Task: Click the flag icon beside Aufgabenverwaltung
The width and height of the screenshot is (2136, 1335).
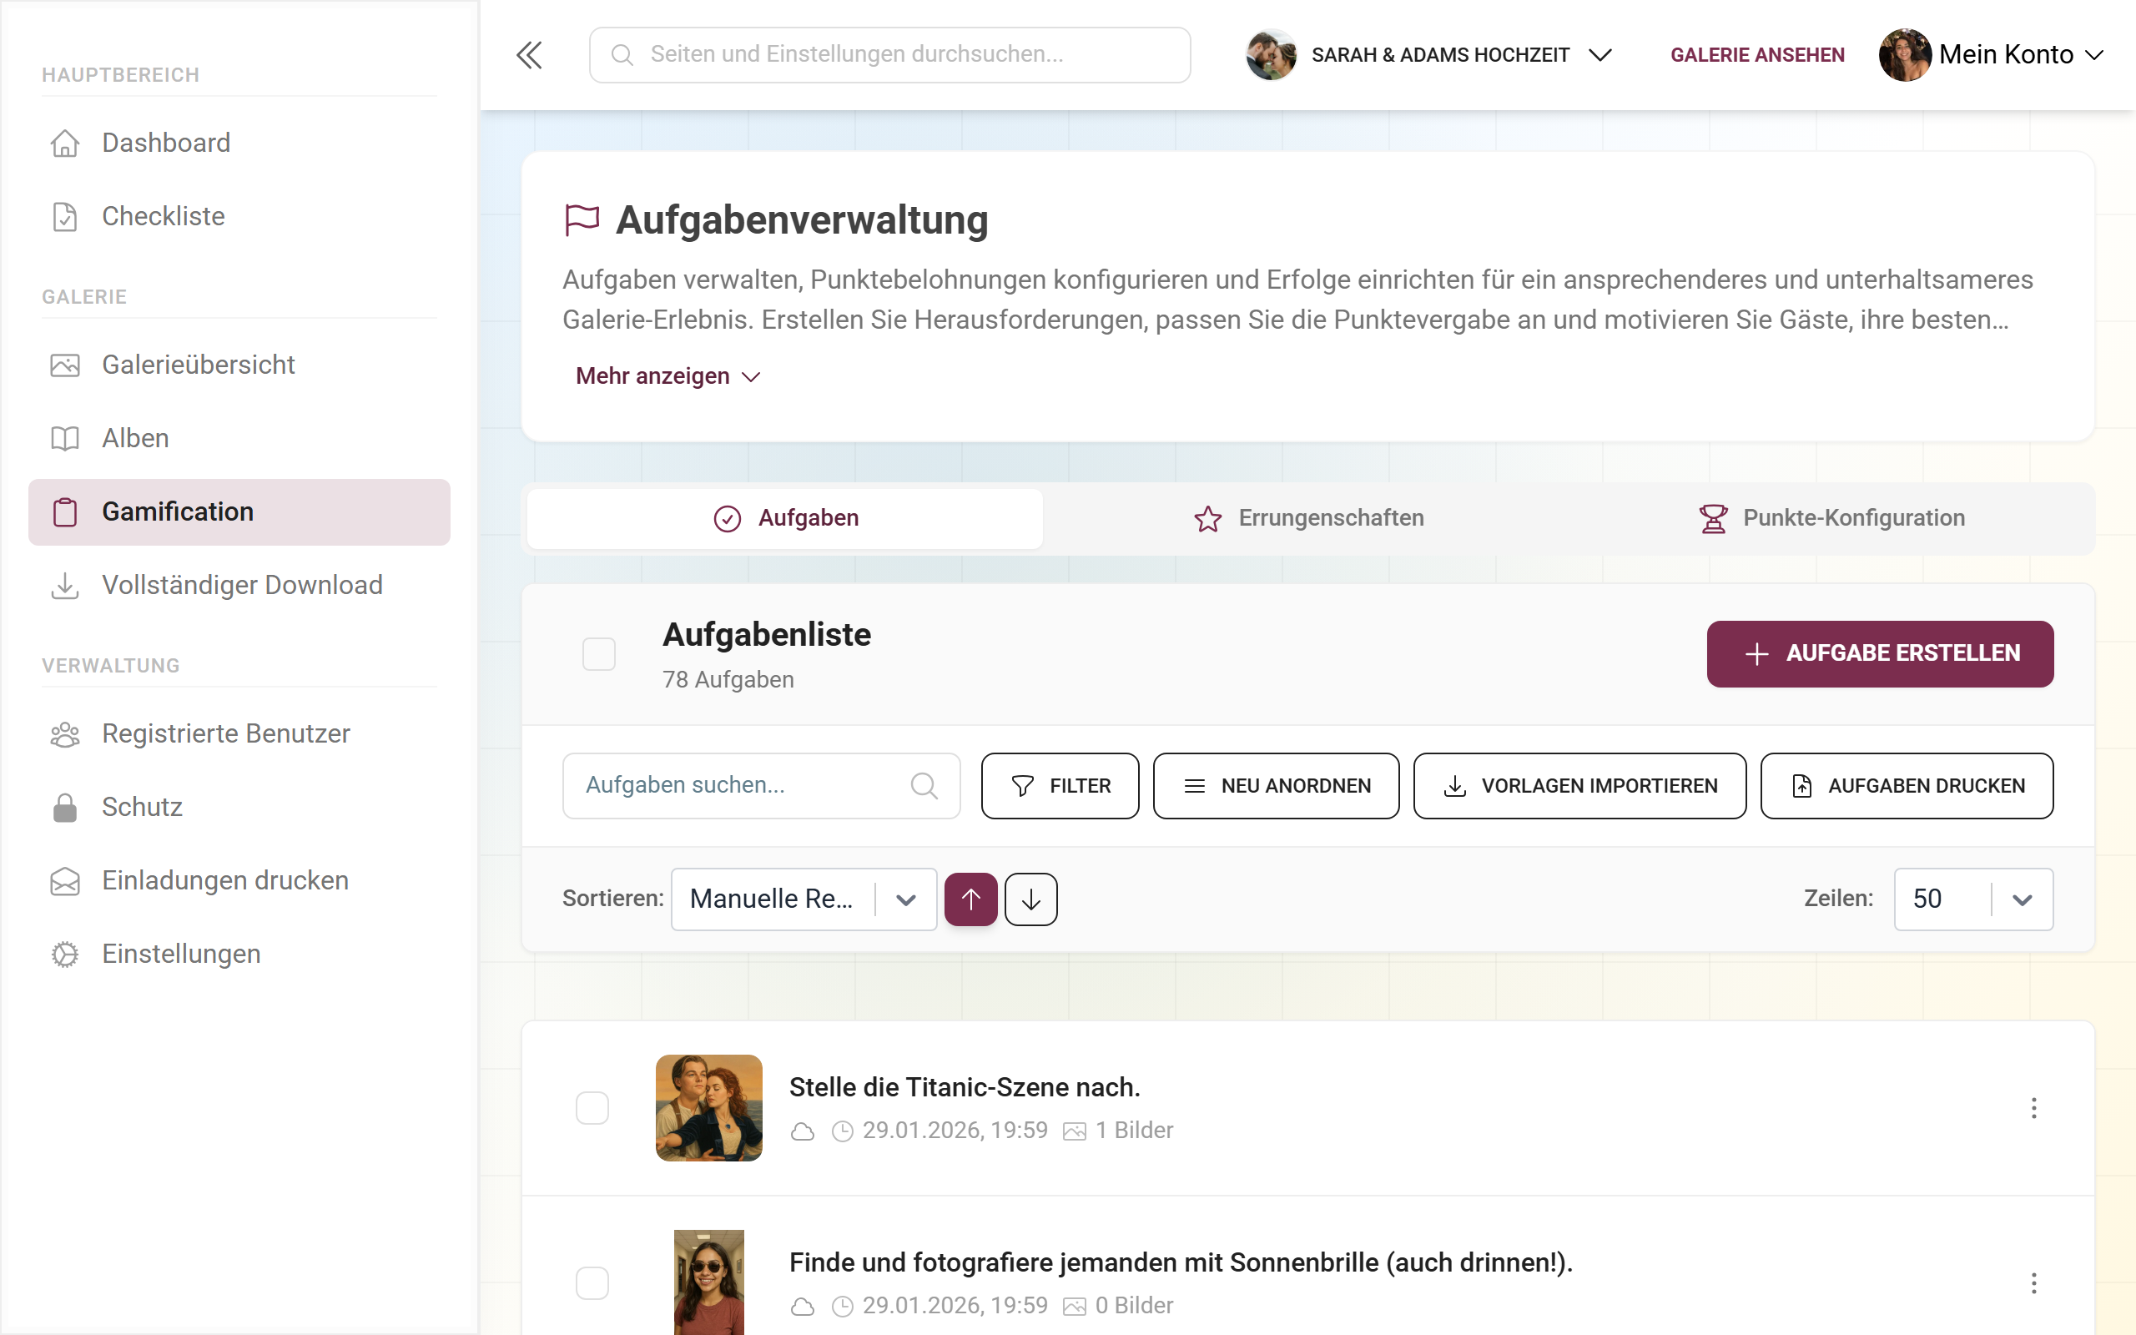Action: pos(582,219)
